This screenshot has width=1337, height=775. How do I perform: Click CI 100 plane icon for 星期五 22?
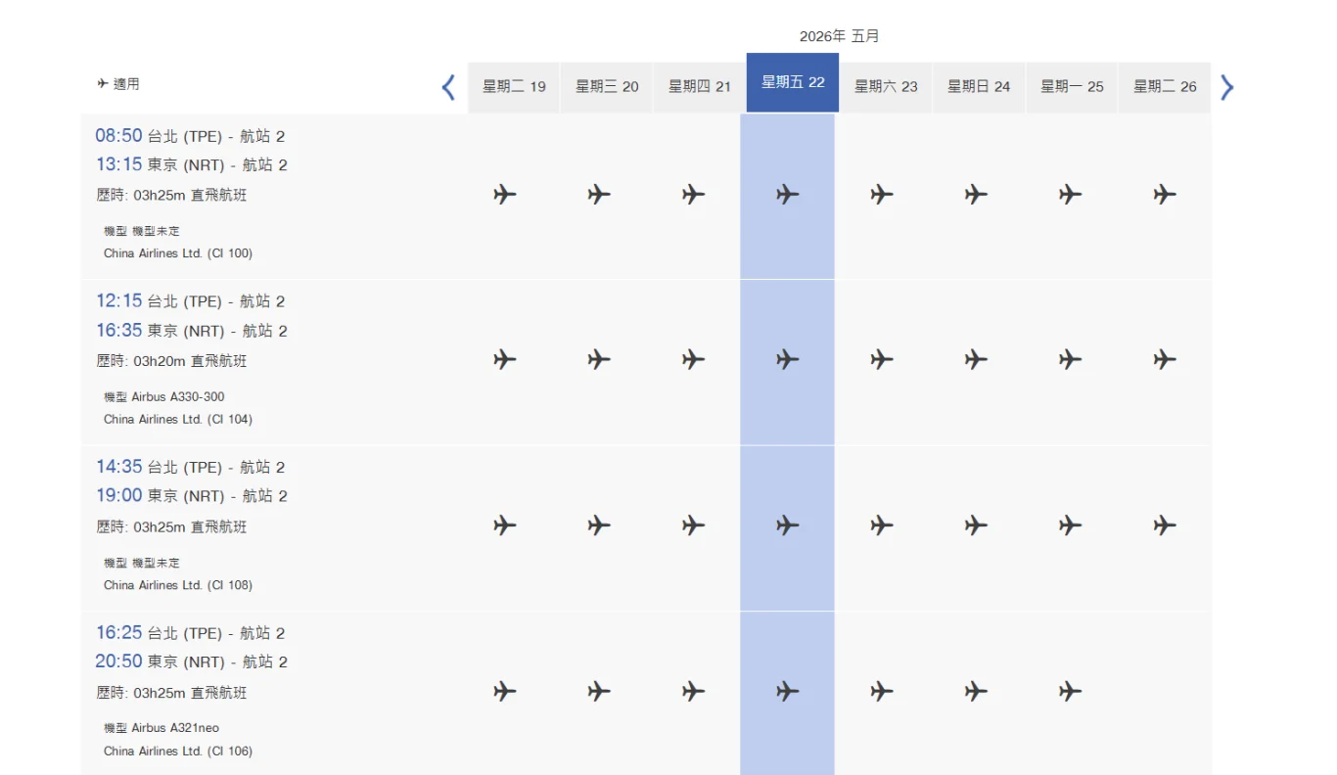788,195
